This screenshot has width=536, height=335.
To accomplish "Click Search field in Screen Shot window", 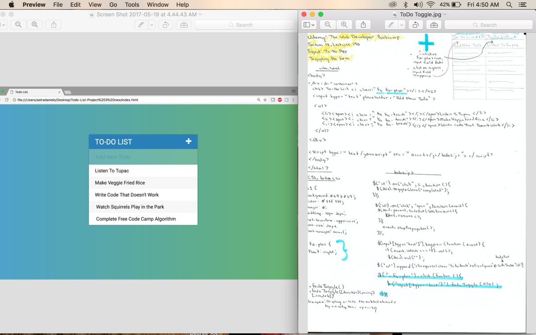I will coord(243,25).
